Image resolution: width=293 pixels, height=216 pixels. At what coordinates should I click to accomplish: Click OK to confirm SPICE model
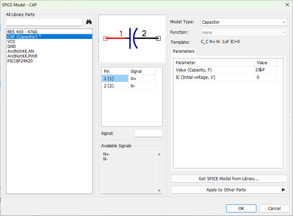pyautogui.click(x=241, y=208)
